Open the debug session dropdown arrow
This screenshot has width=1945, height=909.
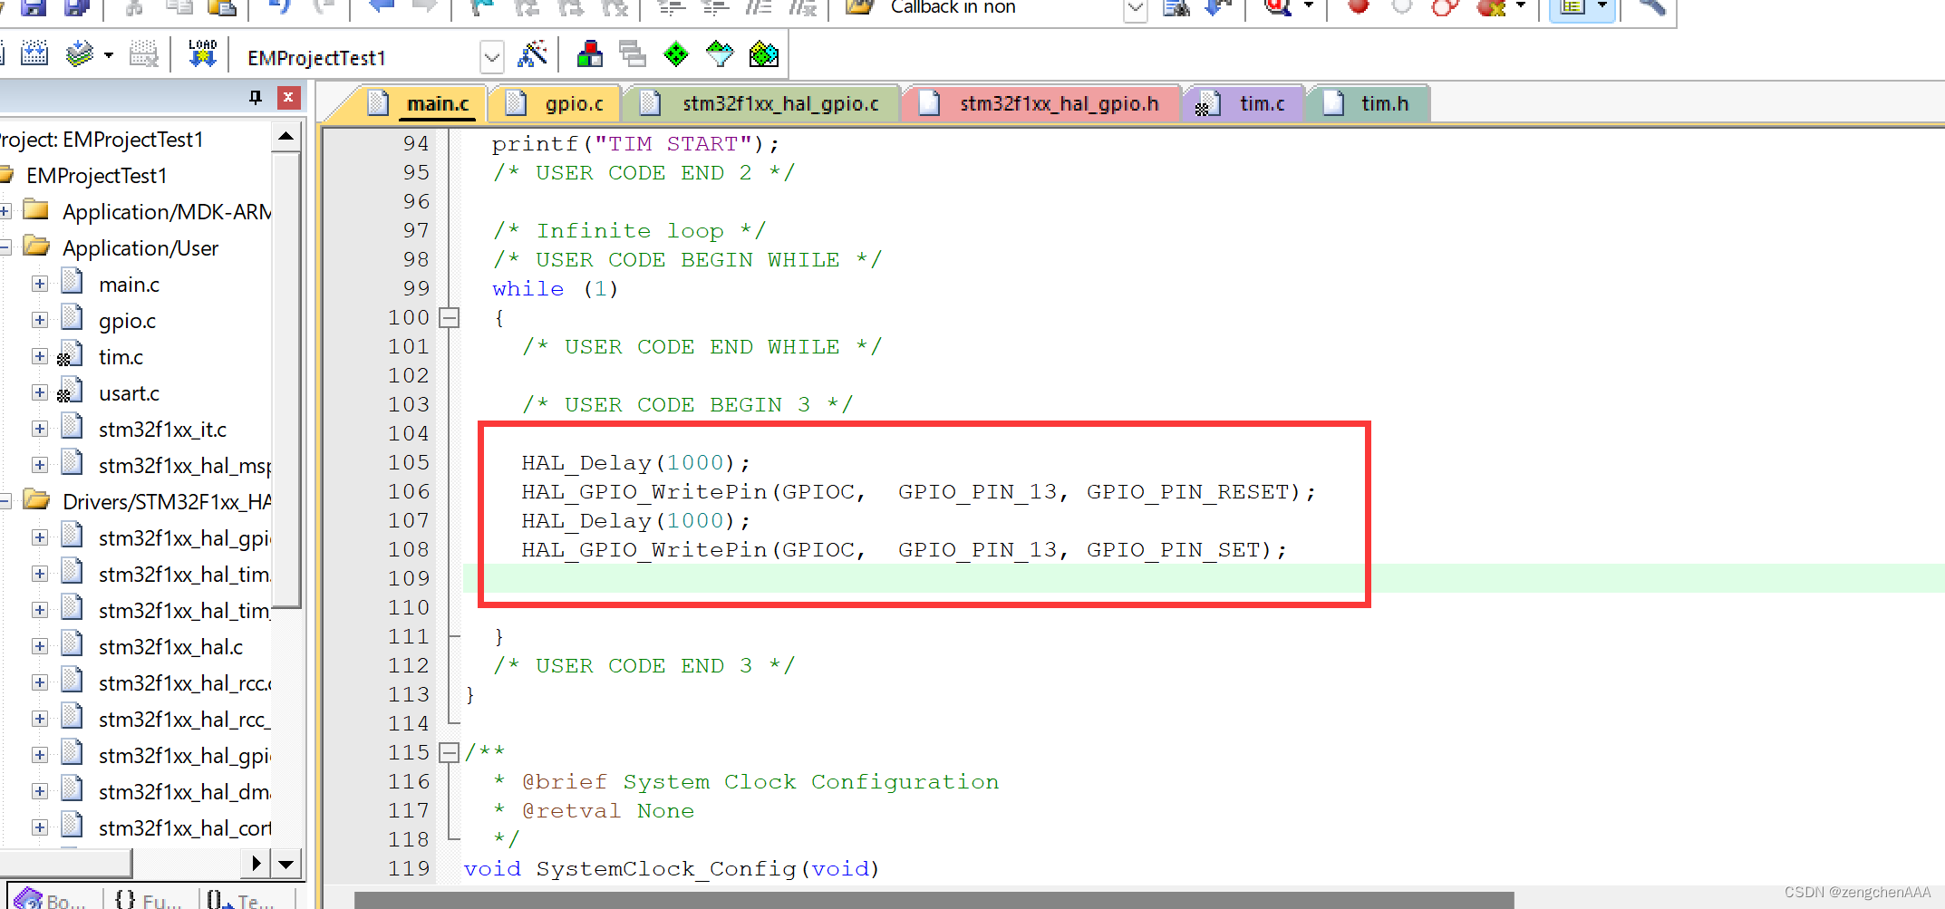(1309, 6)
